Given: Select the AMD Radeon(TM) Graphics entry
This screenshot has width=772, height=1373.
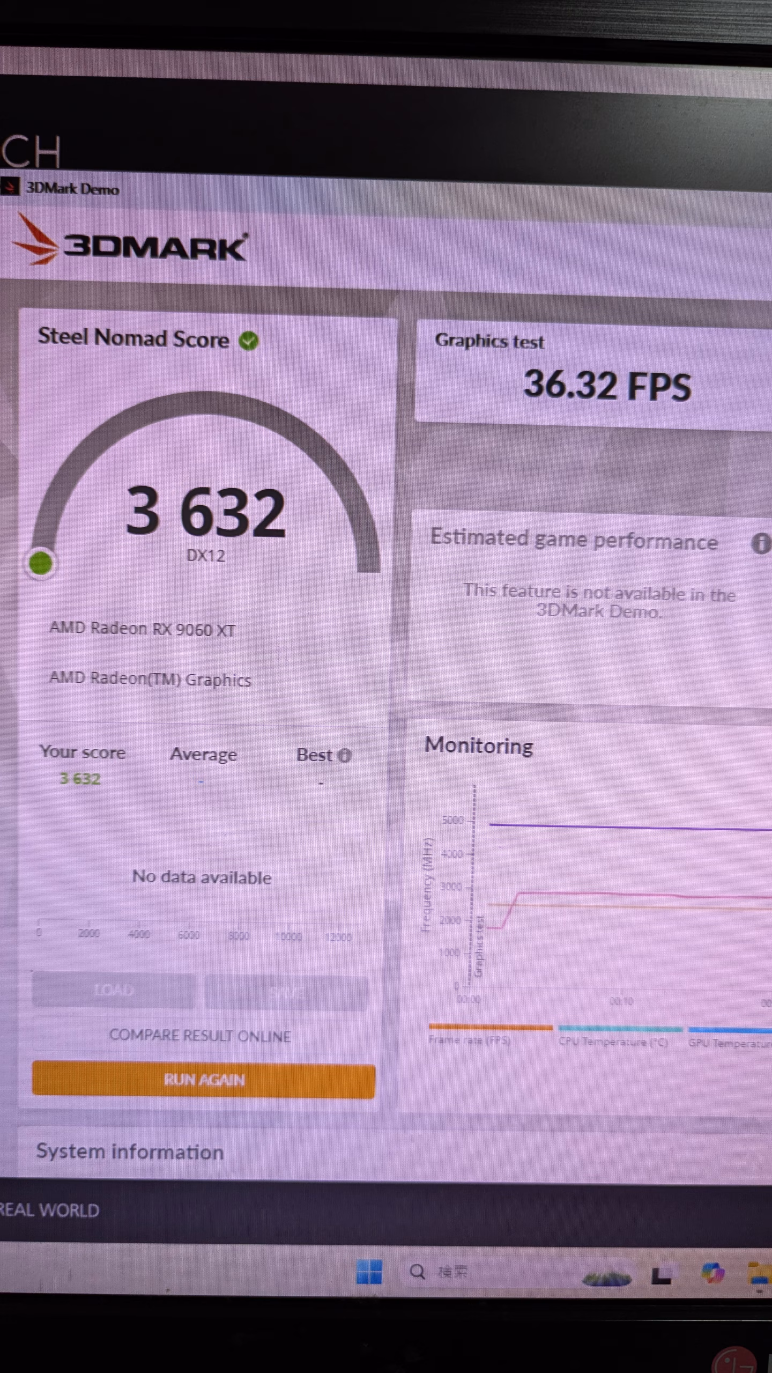Looking at the screenshot, I should coord(150,679).
